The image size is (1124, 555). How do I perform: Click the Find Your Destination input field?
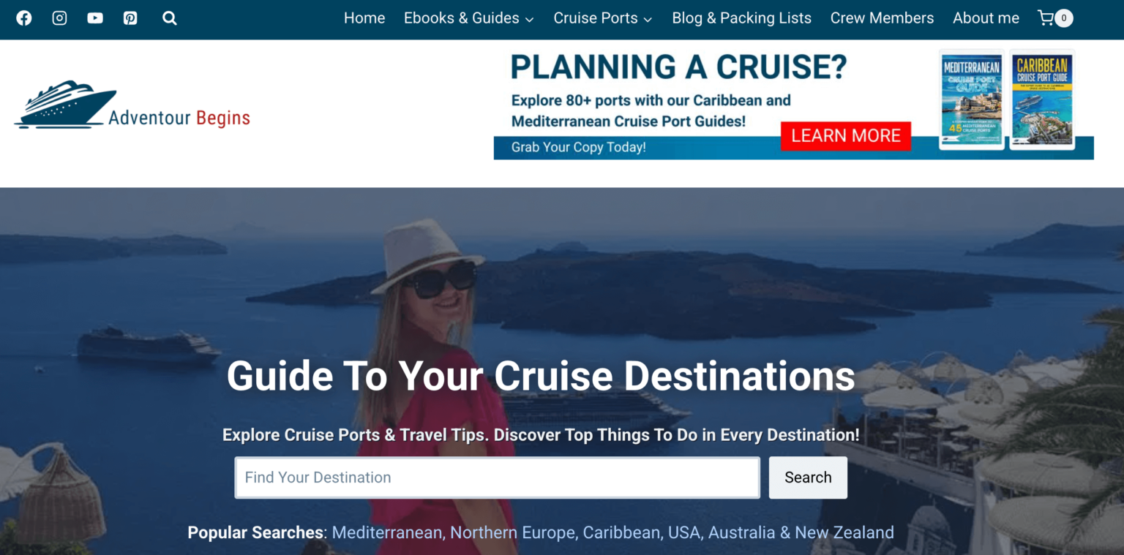pyautogui.click(x=498, y=477)
